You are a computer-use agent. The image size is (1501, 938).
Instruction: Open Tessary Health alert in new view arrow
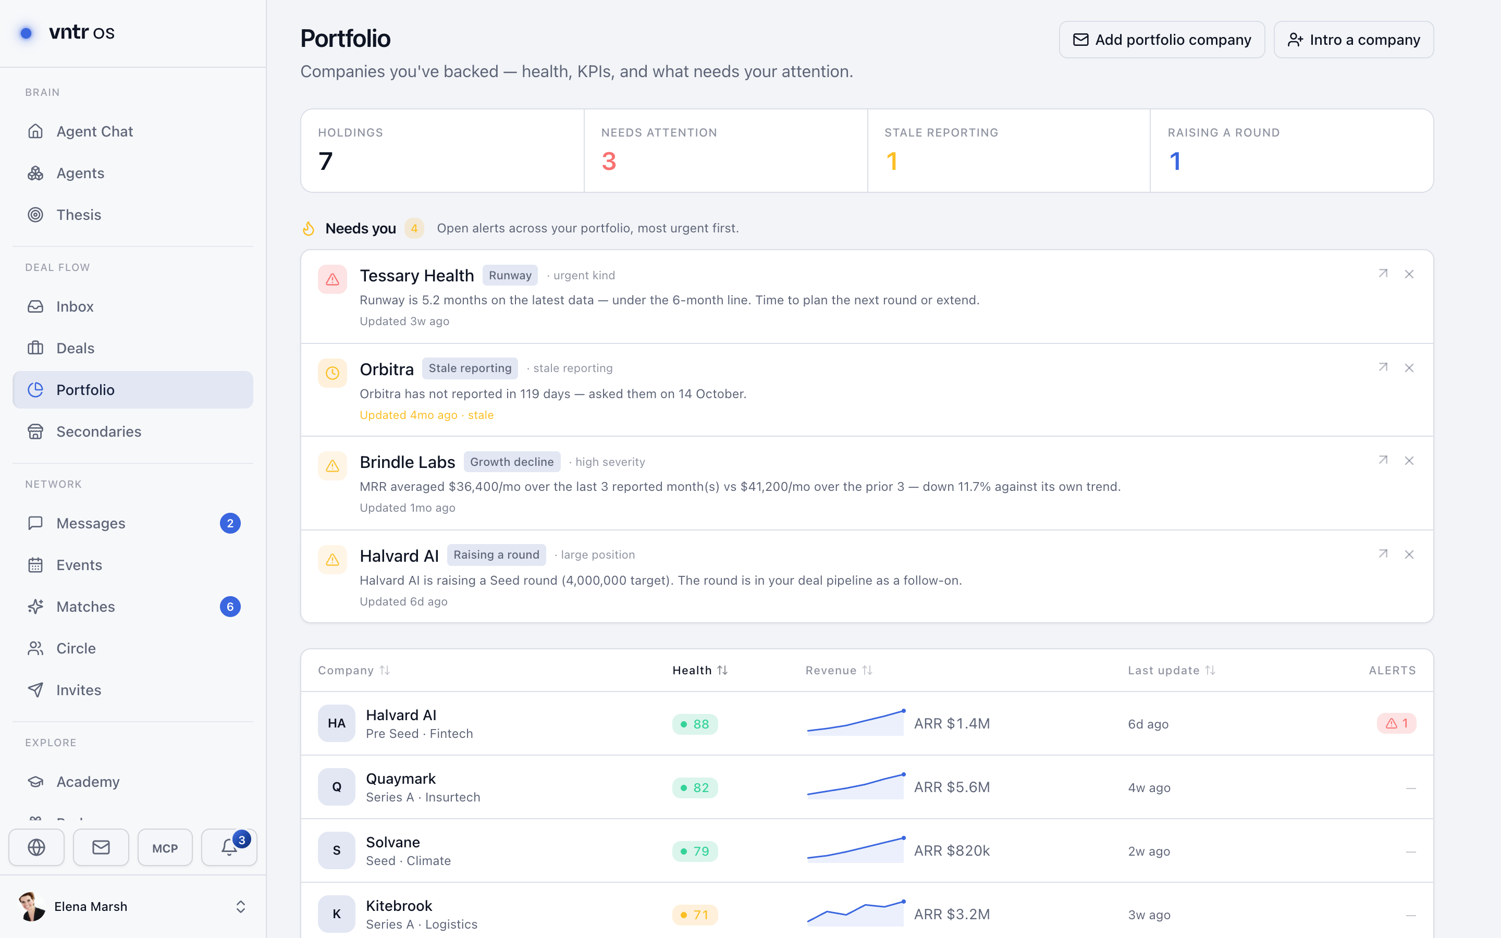tap(1383, 274)
